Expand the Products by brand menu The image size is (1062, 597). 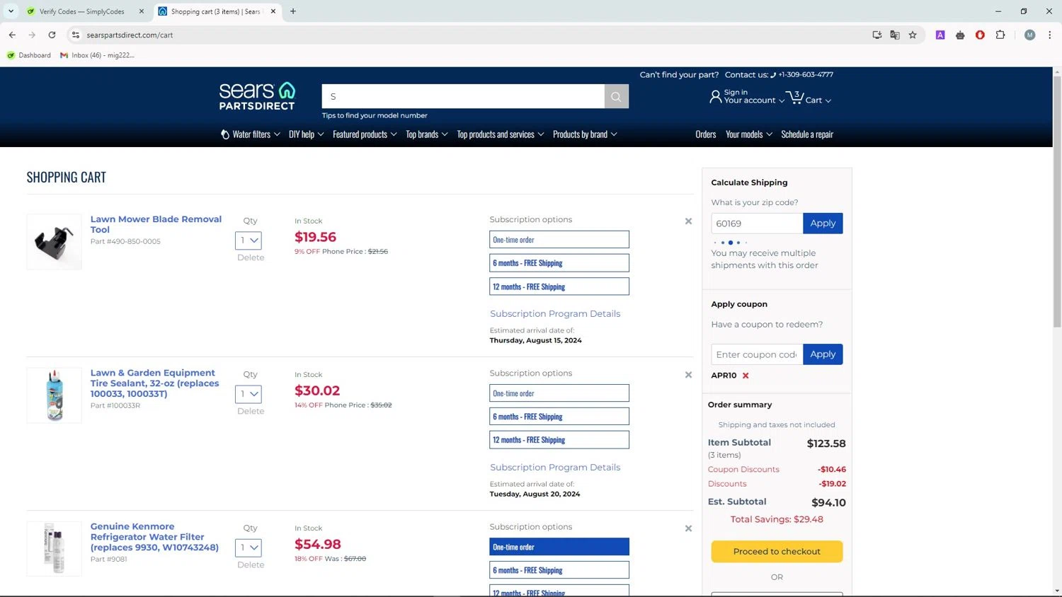tap(585, 134)
